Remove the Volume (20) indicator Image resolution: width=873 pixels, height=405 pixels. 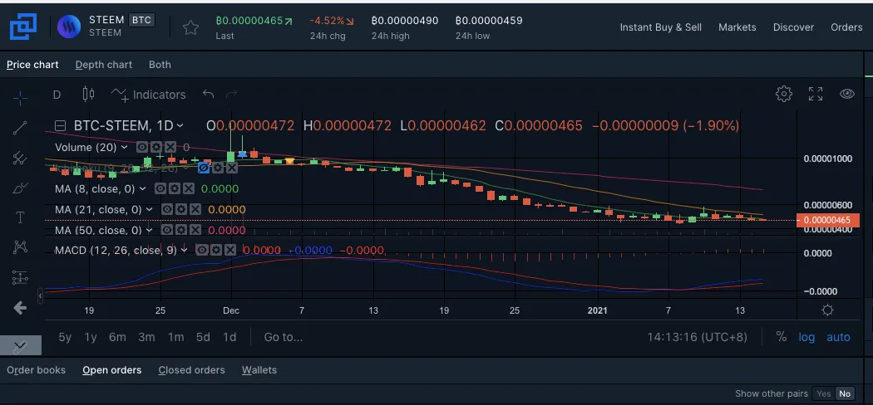170,147
